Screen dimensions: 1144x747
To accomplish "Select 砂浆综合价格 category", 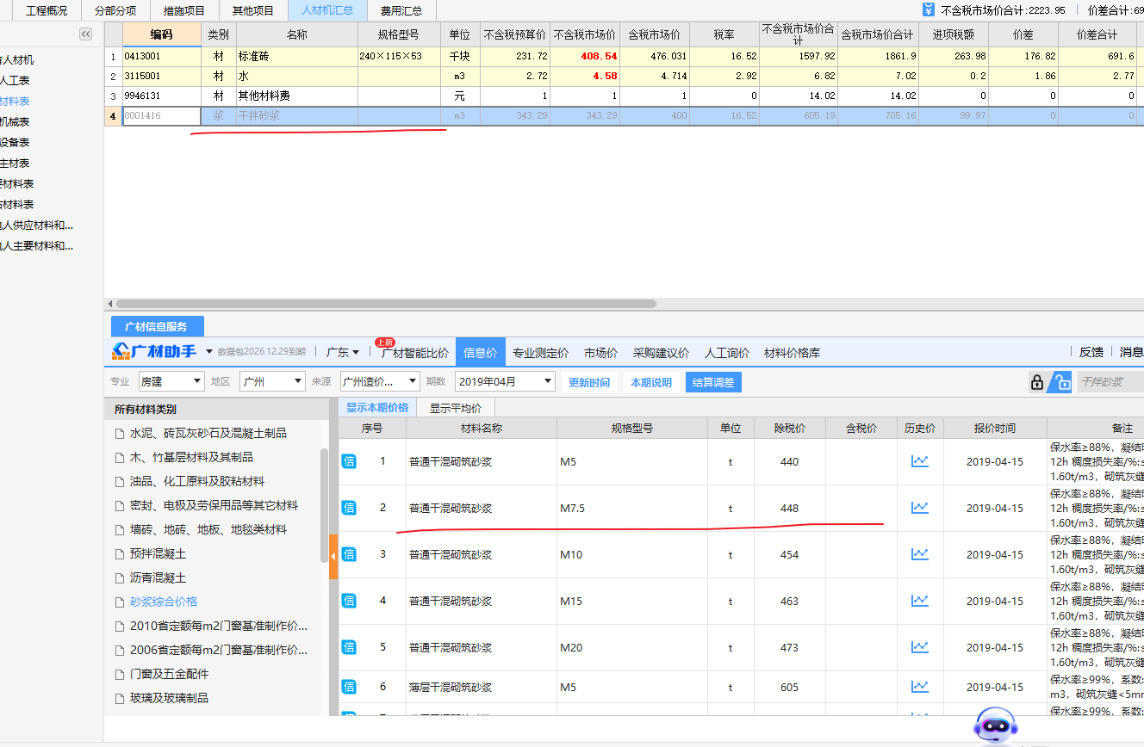I will (164, 602).
